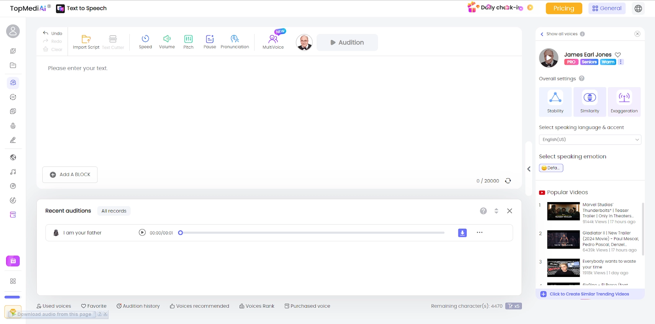Click the character count refresh icon
655x324 pixels.
[x=508, y=181]
